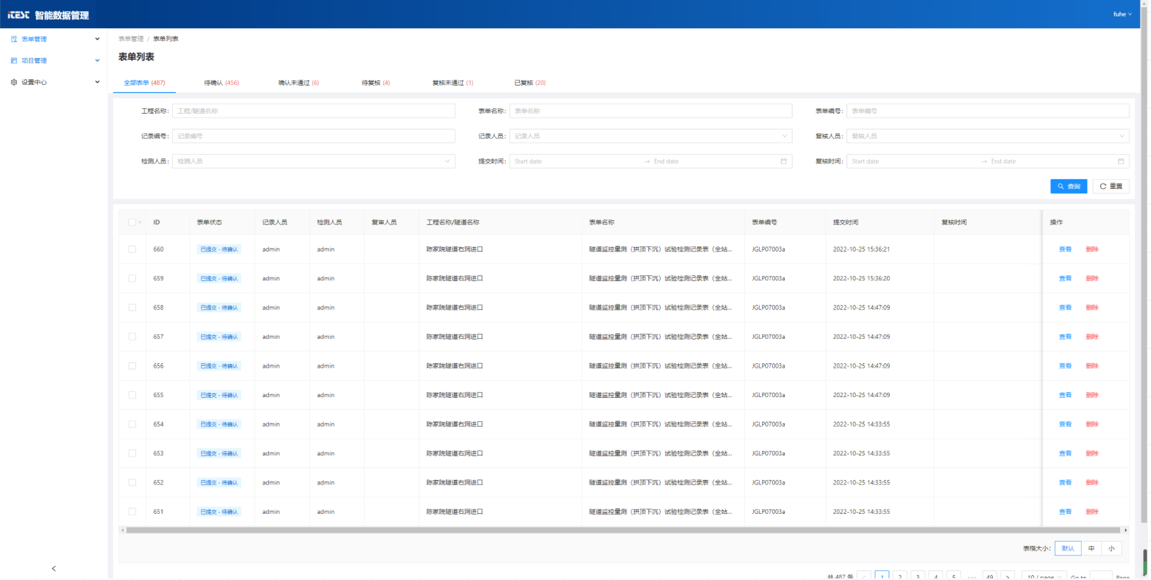Screen dimensions: 1151x580
Task: Click the table's horizontal scrollbar
Action: [x=623, y=530]
